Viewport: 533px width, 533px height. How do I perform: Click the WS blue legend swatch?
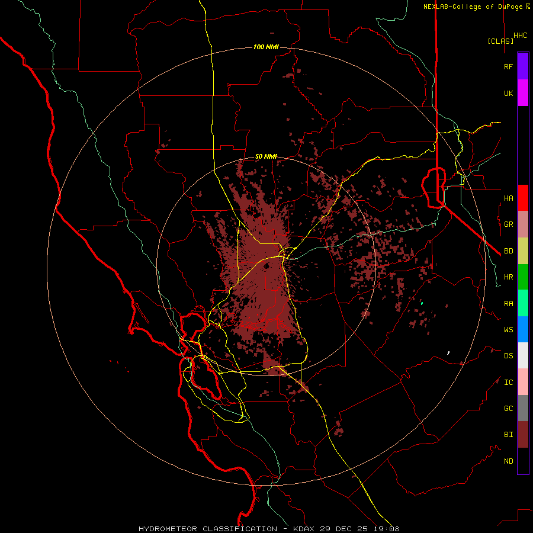point(523,329)
